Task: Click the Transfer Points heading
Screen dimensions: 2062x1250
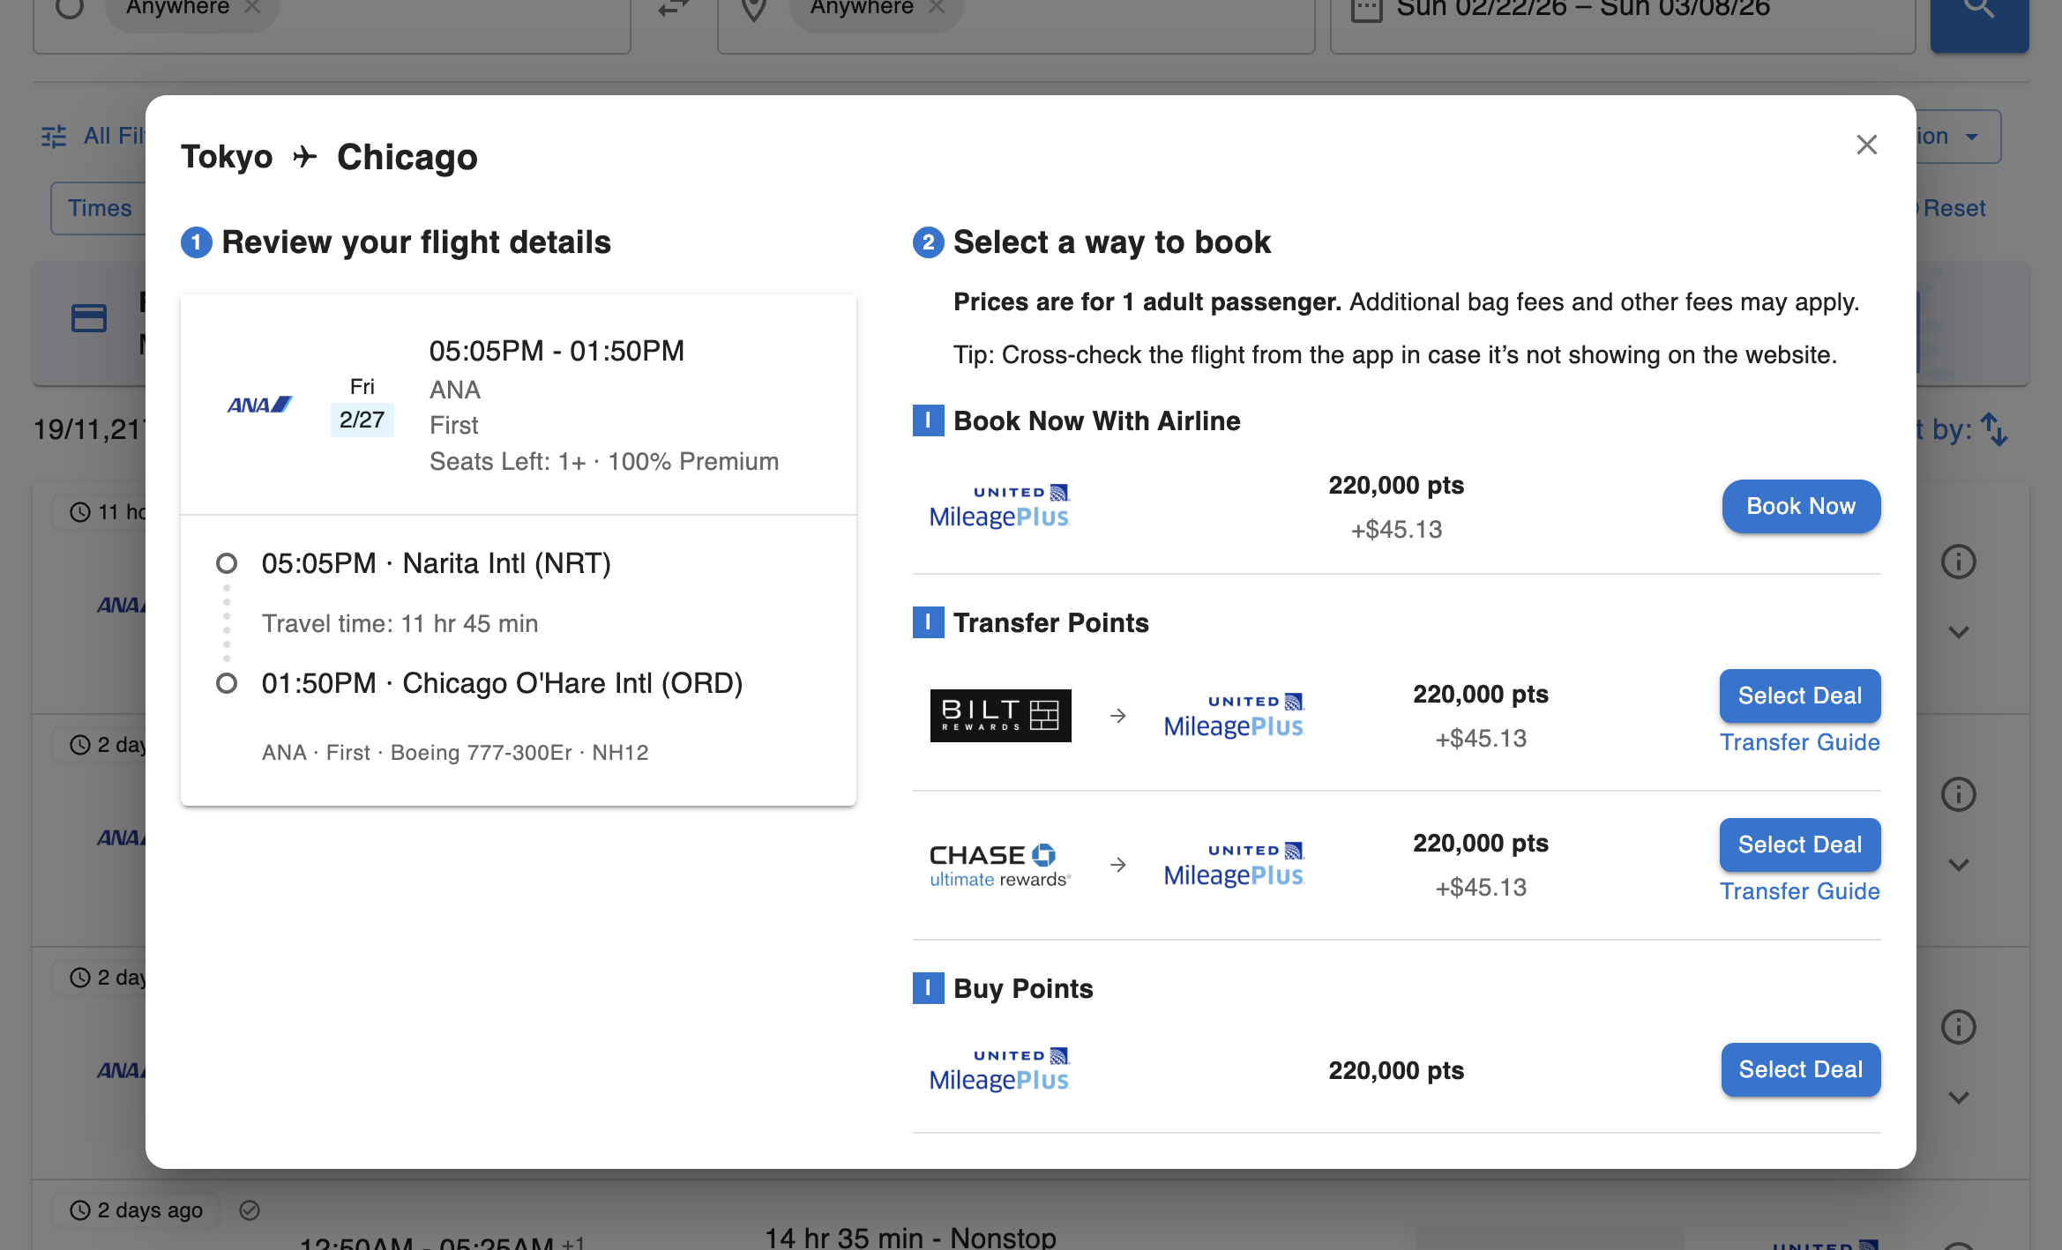Action: pyautogui.click(x=1051, y=622)
